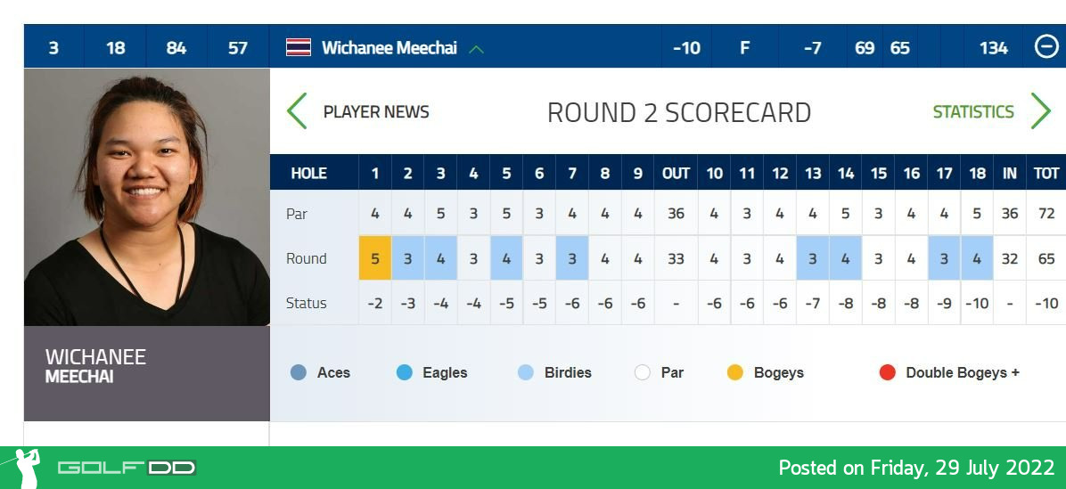Click the HOLE column header
Image resolution: width=1066 pixels, height=489 pixels.
coord(308,173)
